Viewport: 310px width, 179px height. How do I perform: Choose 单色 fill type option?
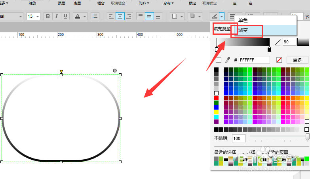pos(265,20)
